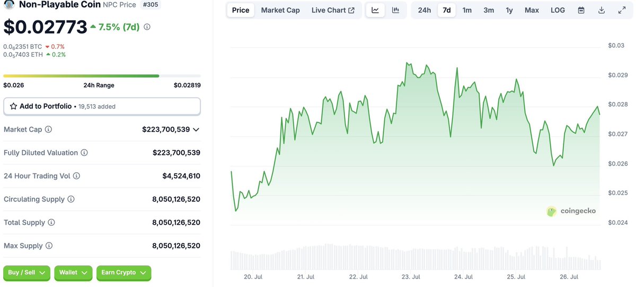Open the calendar date range picker
This screenshot has width=636, height=287.
tap(581, 10)
